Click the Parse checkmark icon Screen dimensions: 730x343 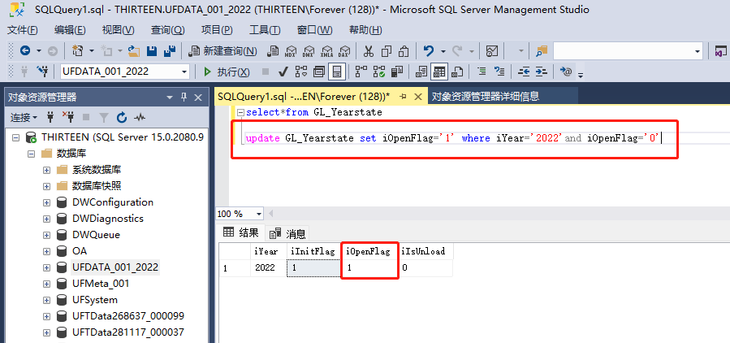point(283,72)
